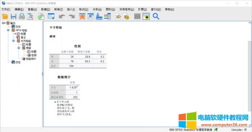This screenshot has width=252, height=132.
Task: Open the 查看(V) menu
Action: tap(32, 9)
